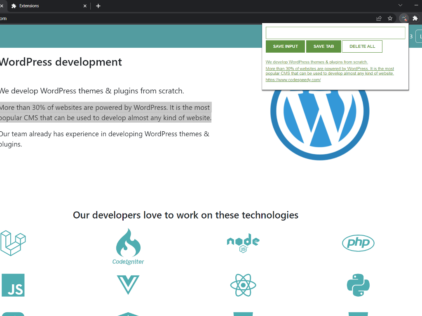The image size is (422, 316).
Task: Click the 'WordPress development' heading
Action: [x=61, y=62]
